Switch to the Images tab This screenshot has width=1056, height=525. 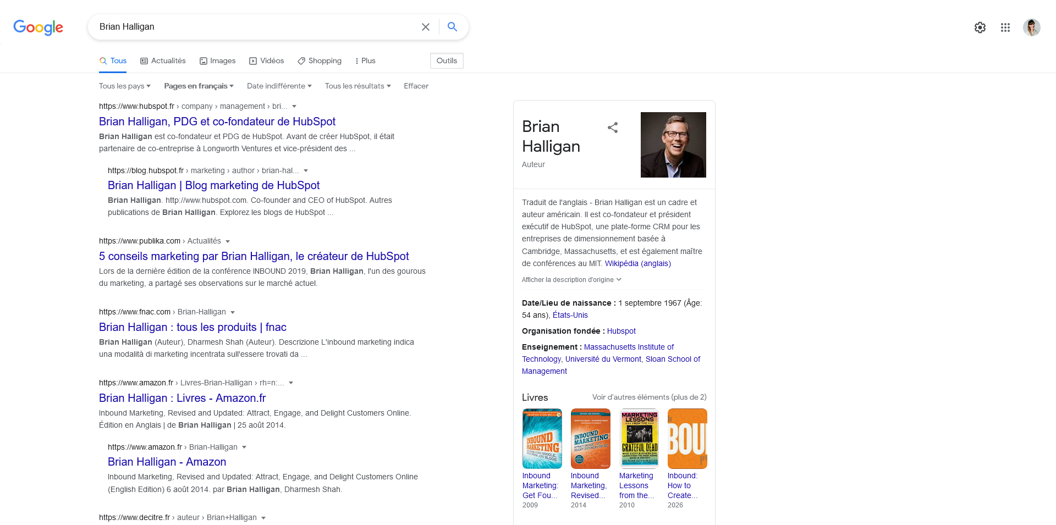(x=217, y=61)
